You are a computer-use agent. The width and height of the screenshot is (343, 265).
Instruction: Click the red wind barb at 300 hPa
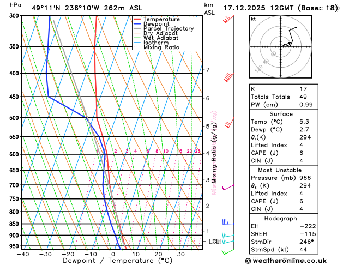point(228,19)
